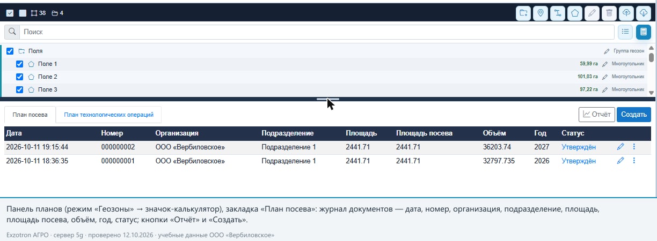The width and height of the screenshot is (657, 241).
Task: Edit Поле 3 with its pencil icon
Action: 605,90
